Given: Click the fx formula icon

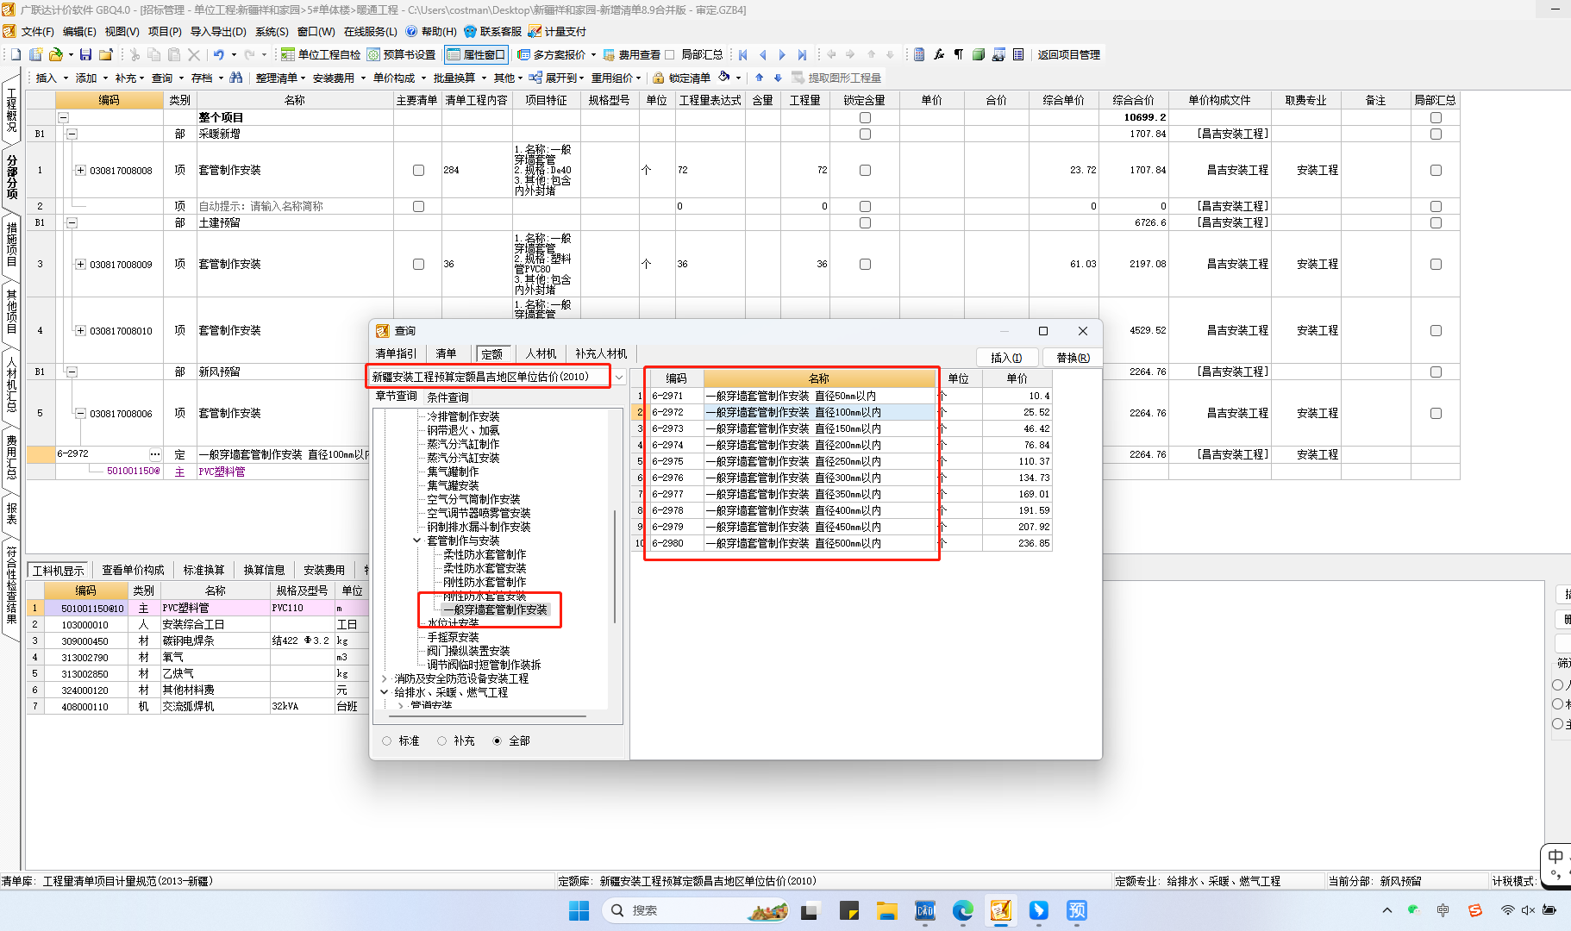Looking at the screenshot, I should [x=939, y=54].
